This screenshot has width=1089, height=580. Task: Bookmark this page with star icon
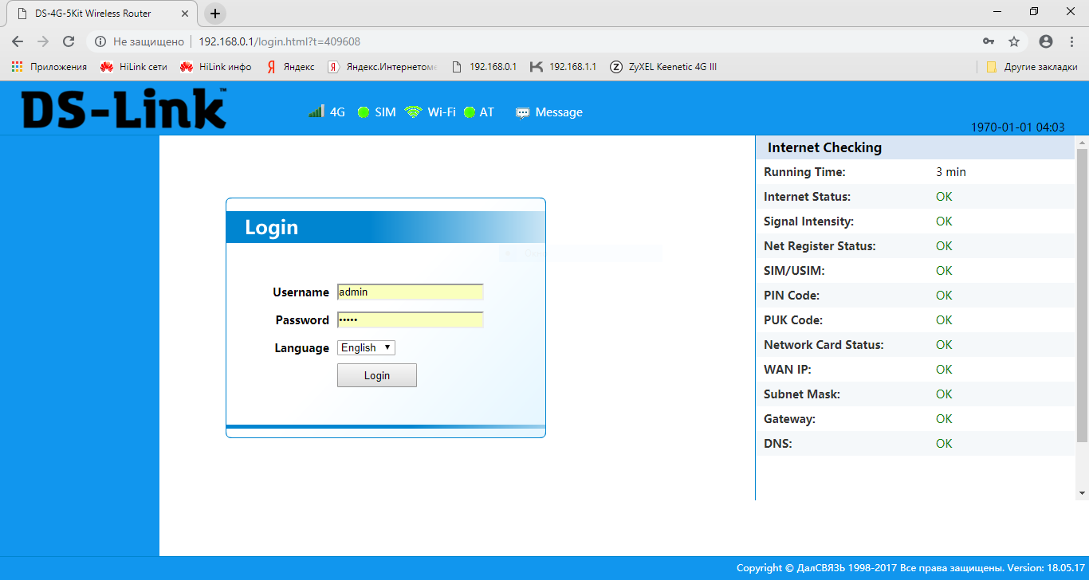point(1014,41)
